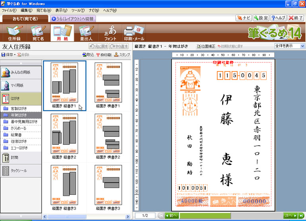Select the 暑中見舞用はがき folder
The height and width of the screenshot is (221, 306).
(23, 122)
